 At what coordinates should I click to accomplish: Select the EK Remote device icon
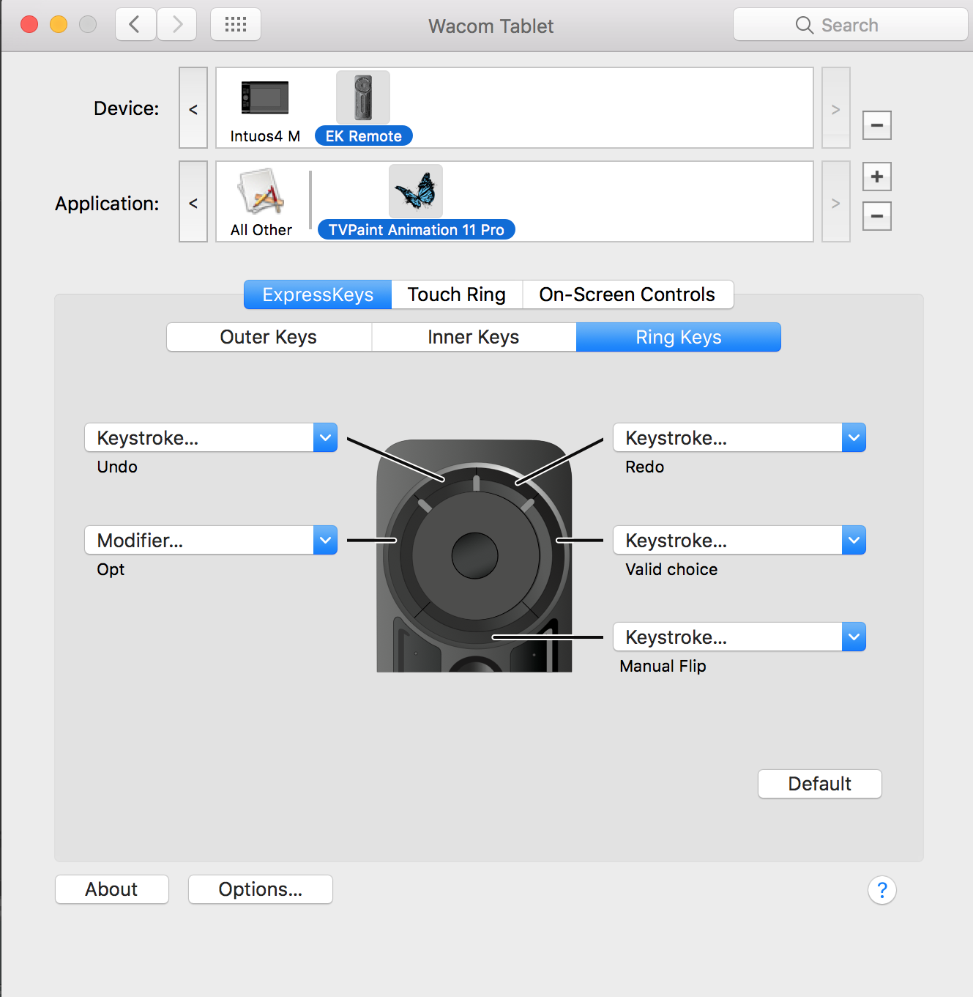click(363, 97)
